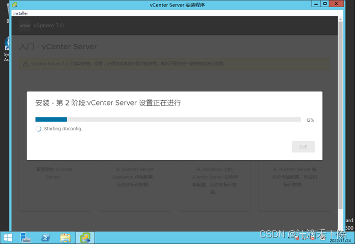Image resolution: width=355 pixels, height=244 pixels.
Task: Minimize the vCenter Server installer window
Action: click(316, 4)
